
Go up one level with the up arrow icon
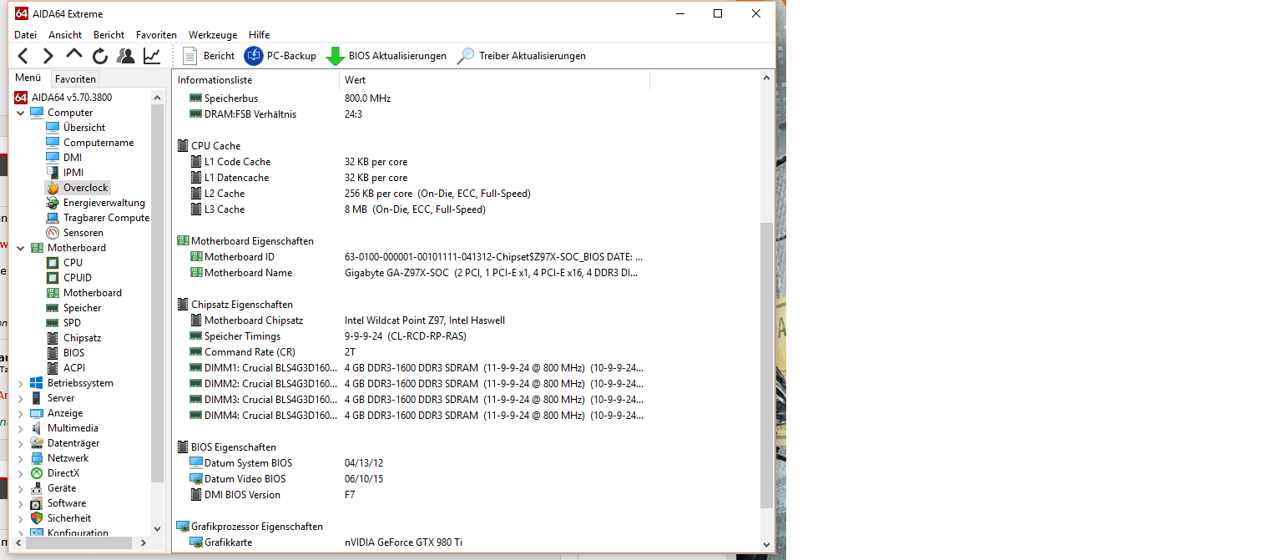coord(74,55)
